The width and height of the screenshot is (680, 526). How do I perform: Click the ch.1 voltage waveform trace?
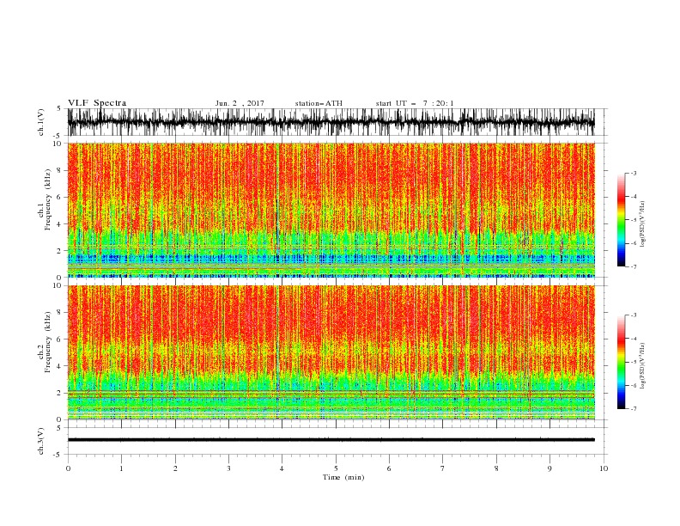[331, 122]
